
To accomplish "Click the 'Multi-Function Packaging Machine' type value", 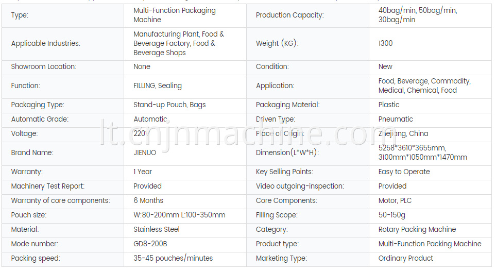I will [x=174, y=15].
